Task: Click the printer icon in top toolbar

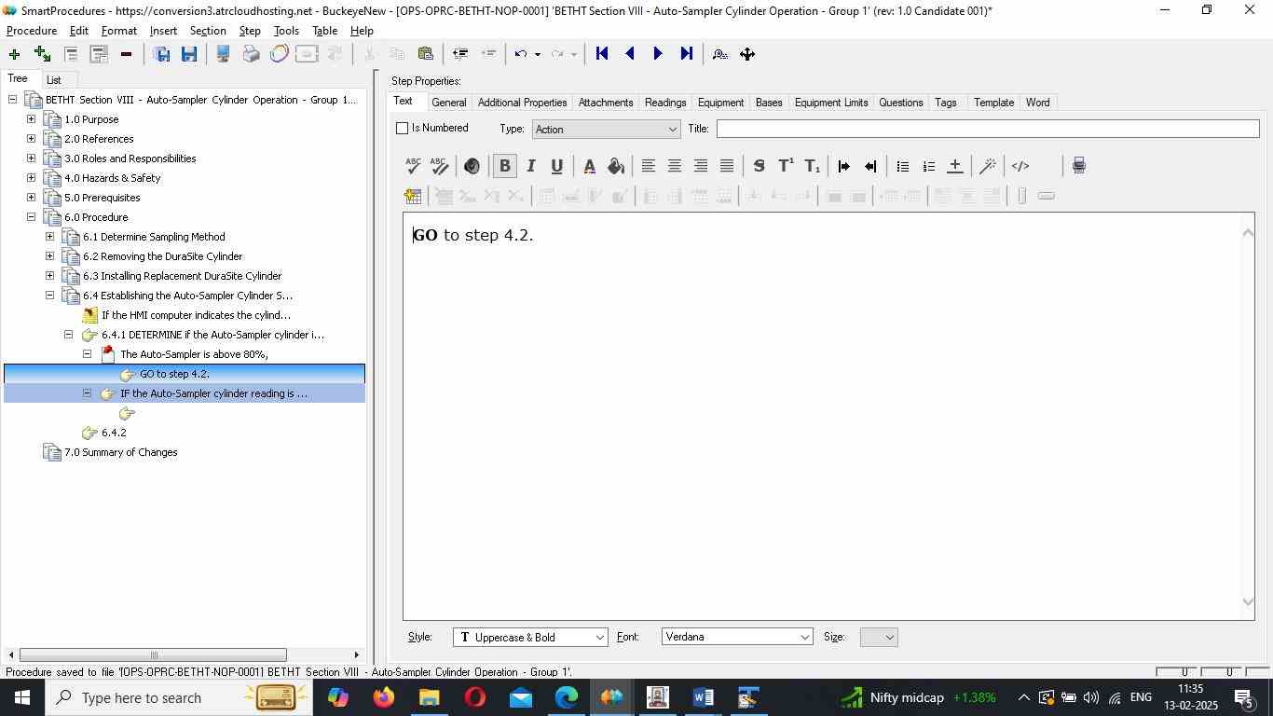Action: [x=251, y=54]
